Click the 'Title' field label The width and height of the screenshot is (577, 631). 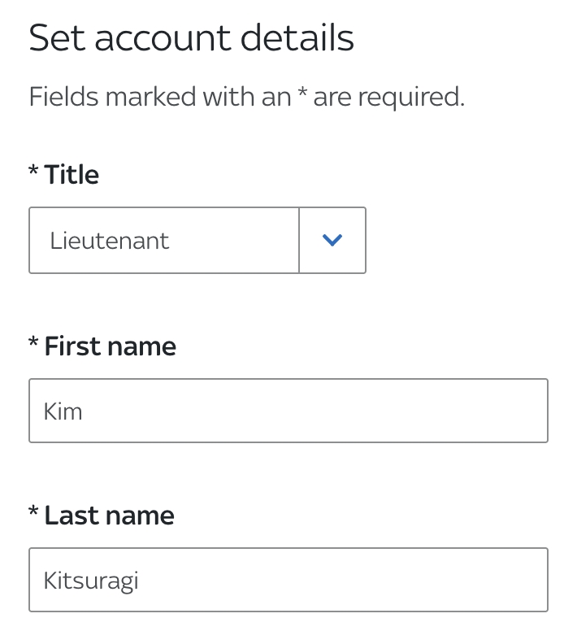tap(72, 175)
